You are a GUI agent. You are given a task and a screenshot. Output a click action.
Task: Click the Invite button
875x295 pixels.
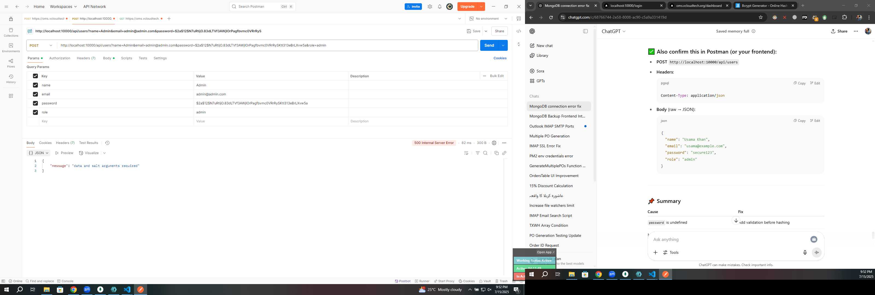[x=413, y=7]
